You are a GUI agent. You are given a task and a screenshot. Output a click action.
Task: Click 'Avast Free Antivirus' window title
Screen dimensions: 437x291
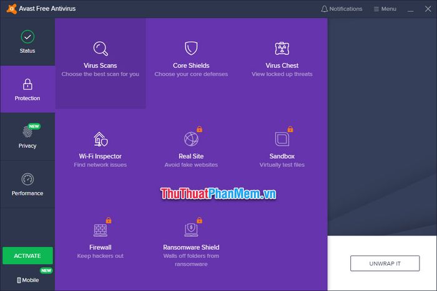(47, 9)
